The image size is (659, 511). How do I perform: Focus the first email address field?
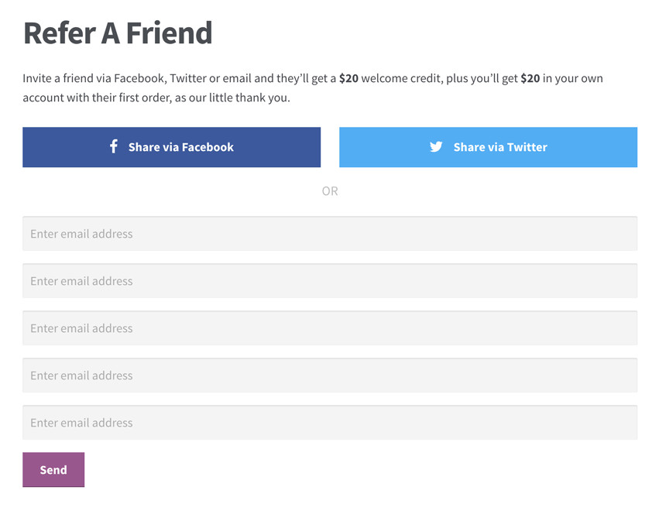tap(329, 234)
